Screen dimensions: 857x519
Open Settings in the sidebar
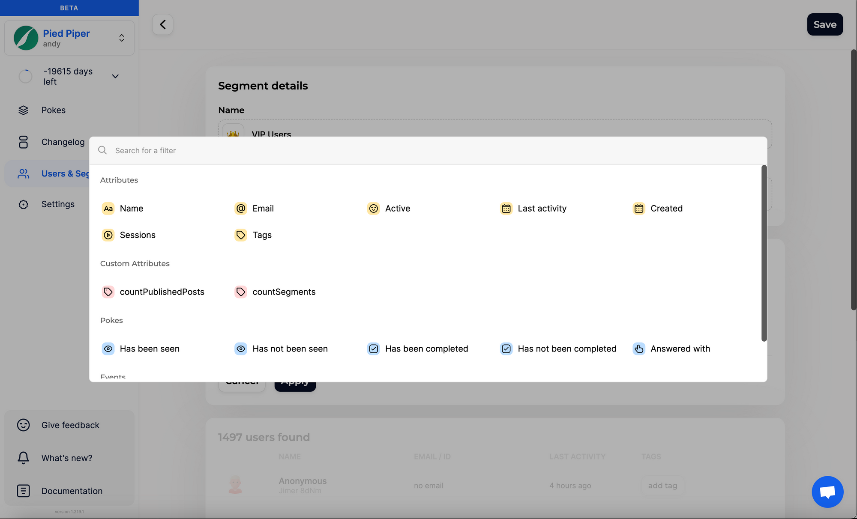coord(58,204)
